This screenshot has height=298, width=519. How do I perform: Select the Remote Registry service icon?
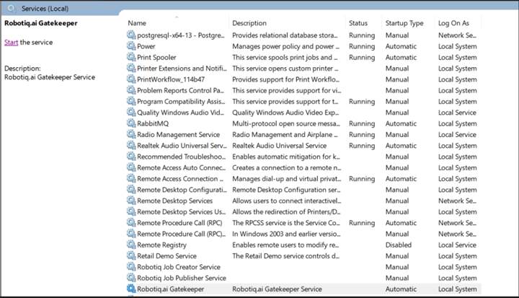(131, 245)
